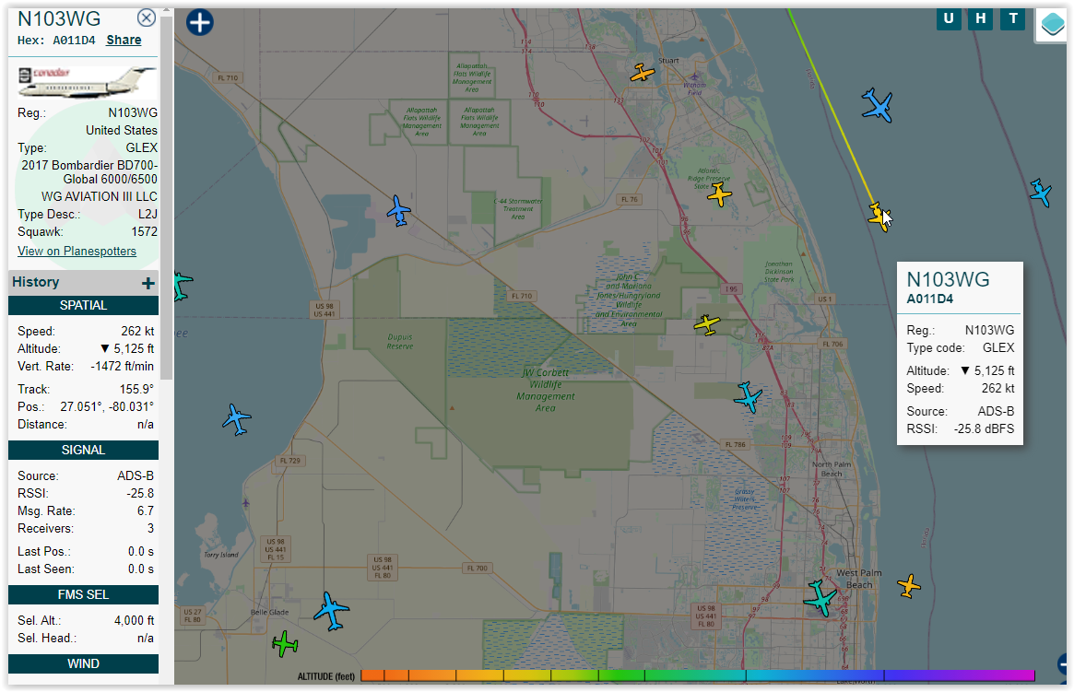This screenshot has height=692, width=1074.
Task: Click the N103WG title in the tooltip popup
Action: click(948, 279)
